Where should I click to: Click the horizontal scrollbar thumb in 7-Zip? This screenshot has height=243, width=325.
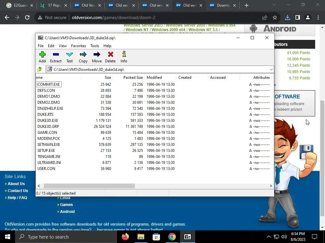coord(89,186)
